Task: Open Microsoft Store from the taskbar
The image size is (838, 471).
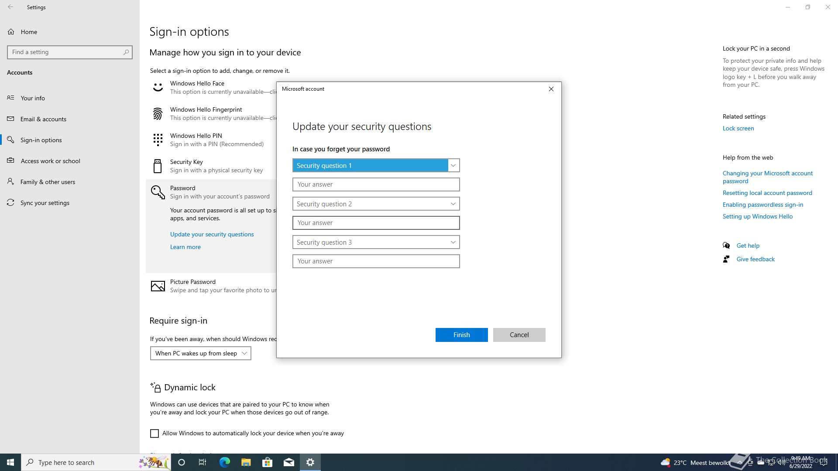Action: 267,462
